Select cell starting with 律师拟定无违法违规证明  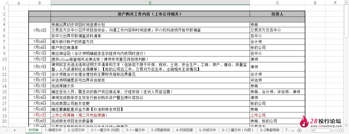tap(150, 67)
